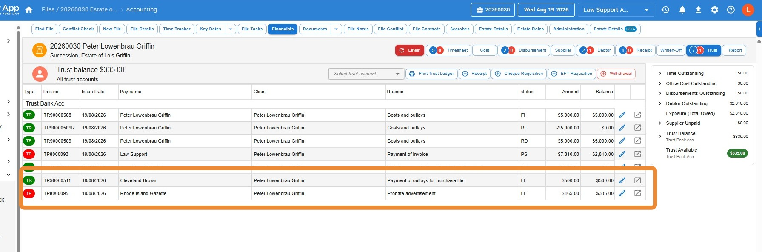Expand Supplier Unpaid summary
The height and width of the screenshot is (252, 762).
click(x=660, y=123)
